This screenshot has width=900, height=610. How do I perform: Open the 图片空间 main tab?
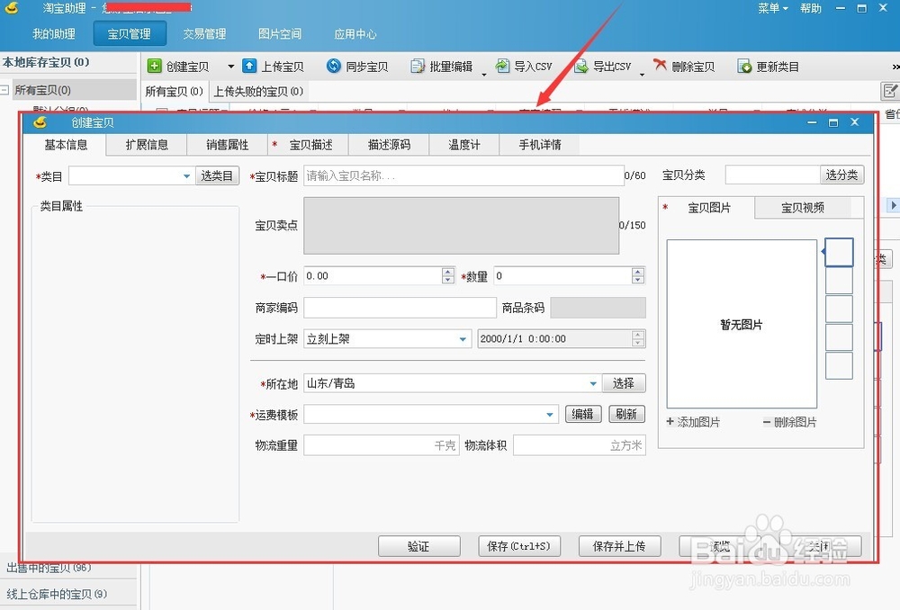pos(280,34)
